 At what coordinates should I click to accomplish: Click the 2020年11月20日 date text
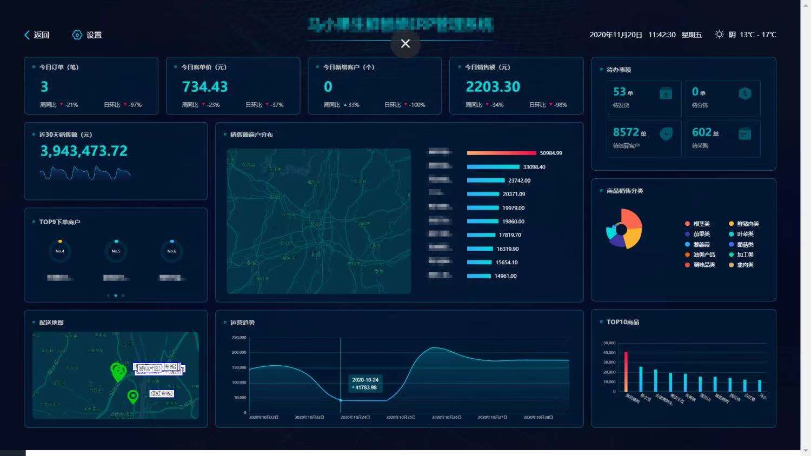pos(616,35)
